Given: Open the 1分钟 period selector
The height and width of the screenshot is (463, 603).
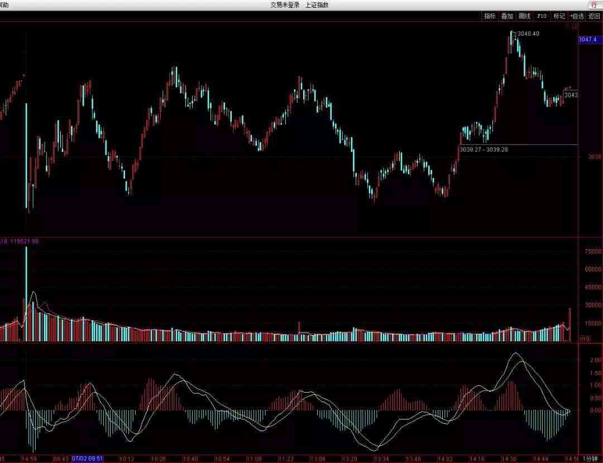Looking at the screenshot, I should click(x=591, y=459).
